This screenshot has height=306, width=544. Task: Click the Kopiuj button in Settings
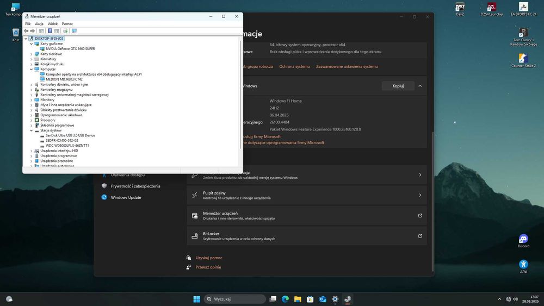398,86
